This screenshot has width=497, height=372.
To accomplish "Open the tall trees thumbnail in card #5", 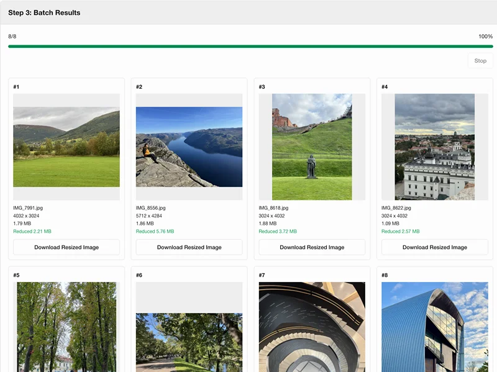I will coord(66,327).
